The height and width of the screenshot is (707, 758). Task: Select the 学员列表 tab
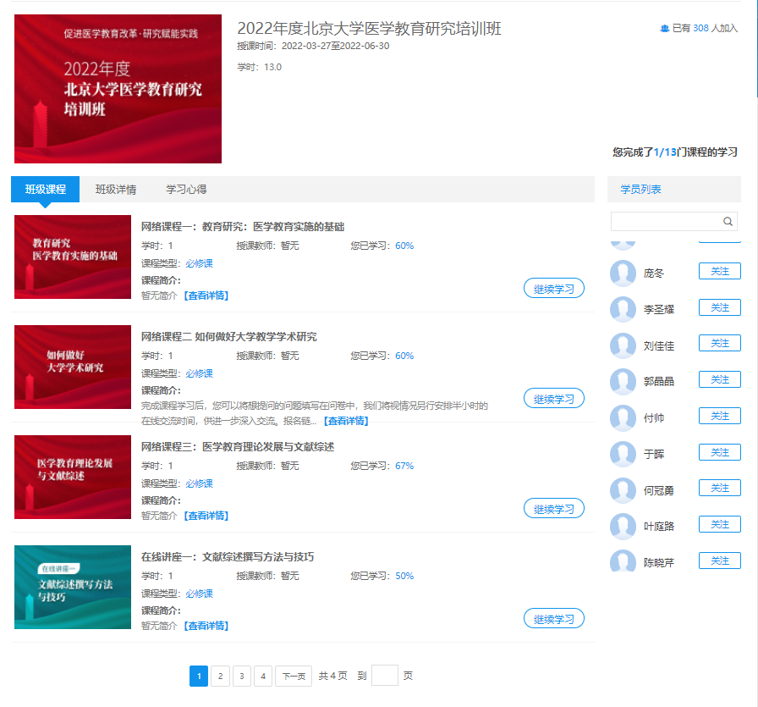(640, 189)
